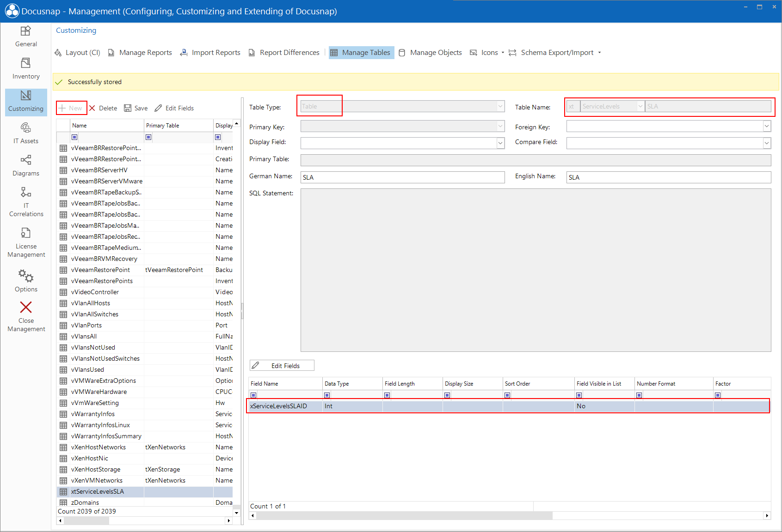Open License Management in sidebar
The image size is (782, 532).
point(26,242)
